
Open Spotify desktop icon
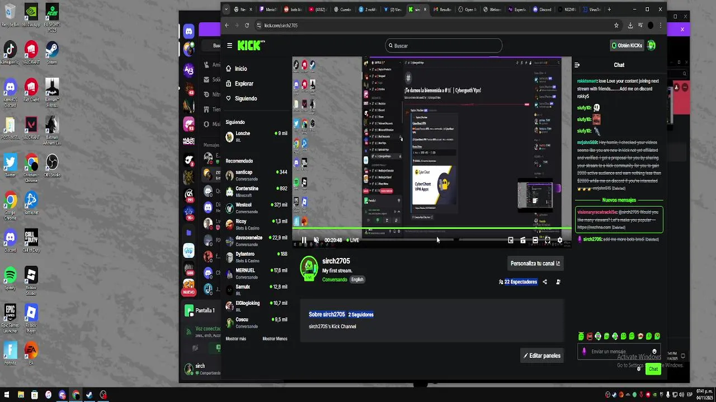coord(10,277)
